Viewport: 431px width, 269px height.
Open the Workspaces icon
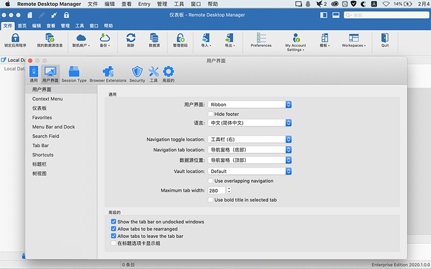pos(354,38)
